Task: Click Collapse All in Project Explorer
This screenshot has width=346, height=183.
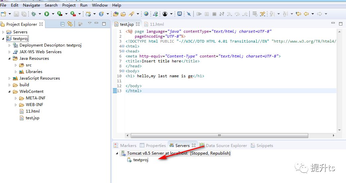Action: [x=63, y=24]
